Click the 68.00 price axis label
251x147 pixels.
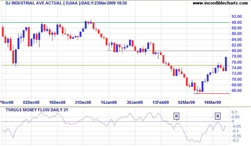pyautogui.click(x=236, y=85)
